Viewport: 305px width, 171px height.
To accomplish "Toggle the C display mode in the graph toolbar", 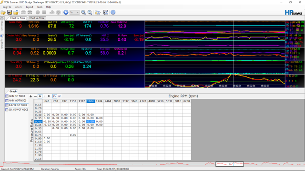I will [49, 96].
